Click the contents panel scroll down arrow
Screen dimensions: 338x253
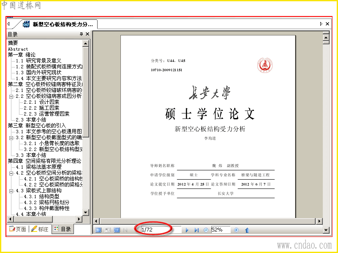coord(86,213)
